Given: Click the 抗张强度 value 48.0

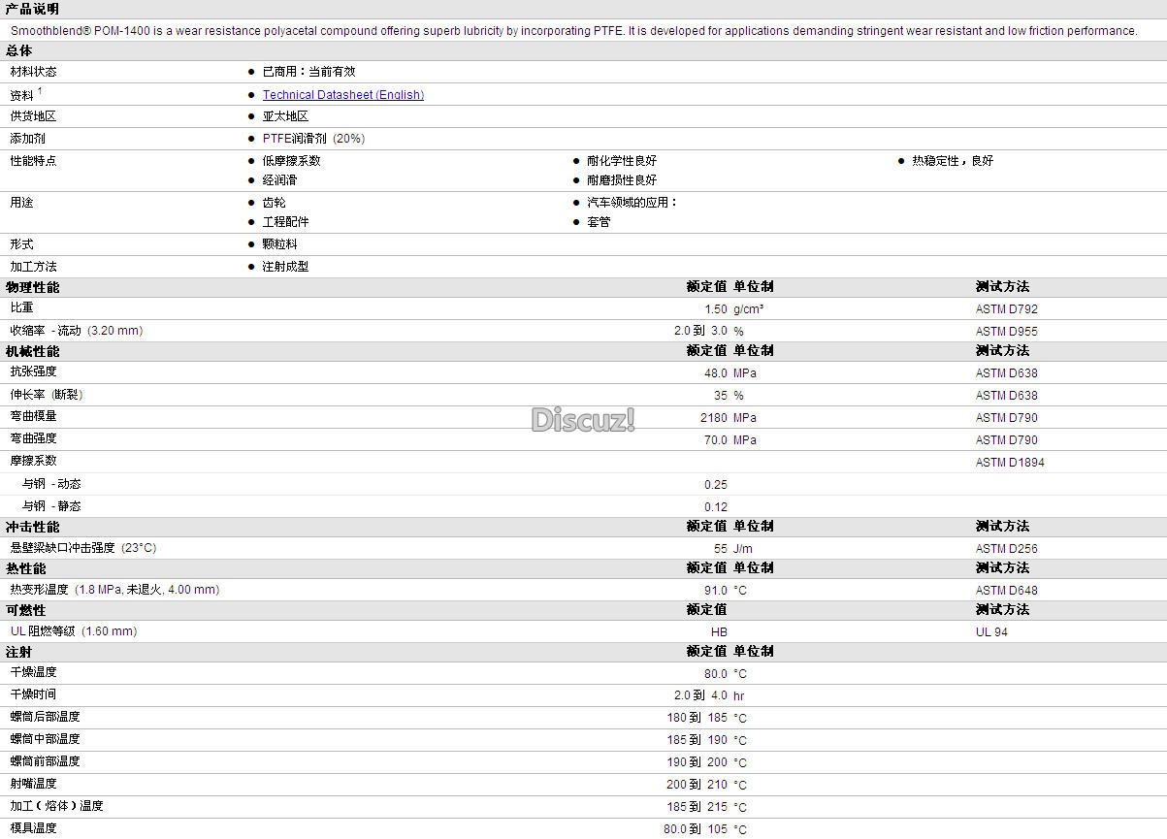Looking at the screenshot, I should click(715, 373).
